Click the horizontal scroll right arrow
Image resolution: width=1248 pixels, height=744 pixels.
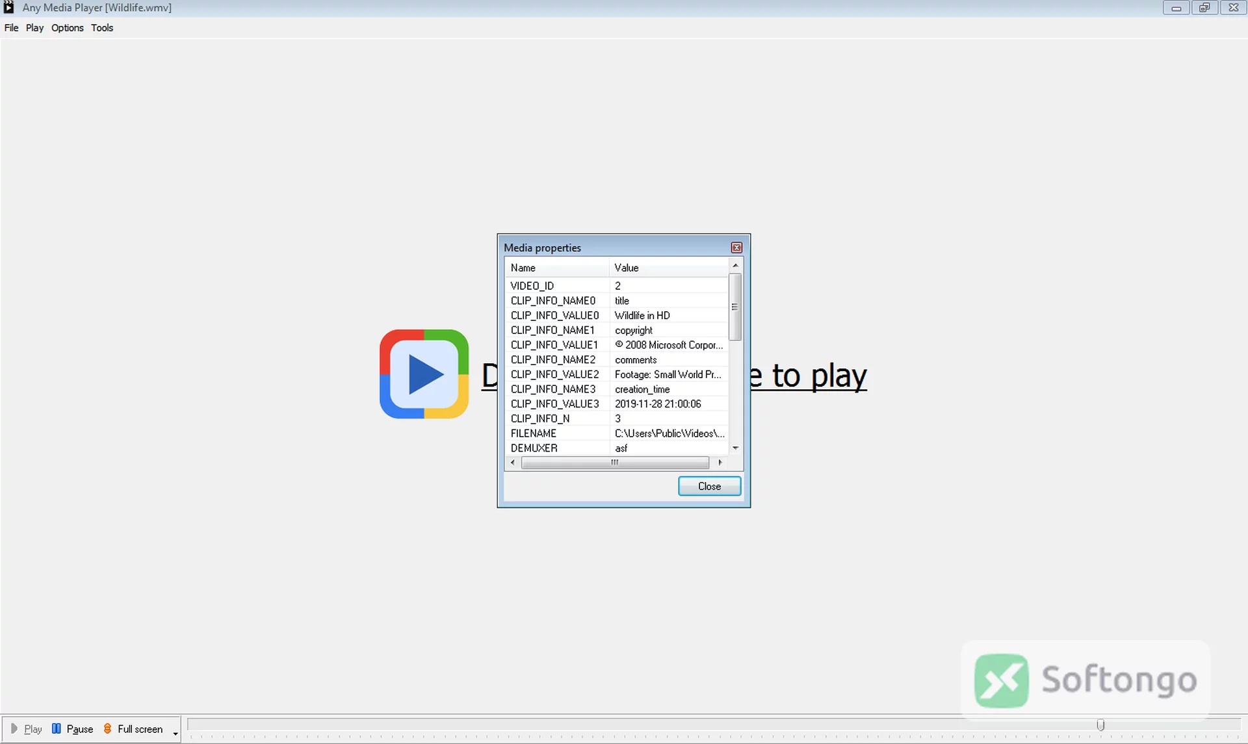pyautogui.click(x=720, y=463)
